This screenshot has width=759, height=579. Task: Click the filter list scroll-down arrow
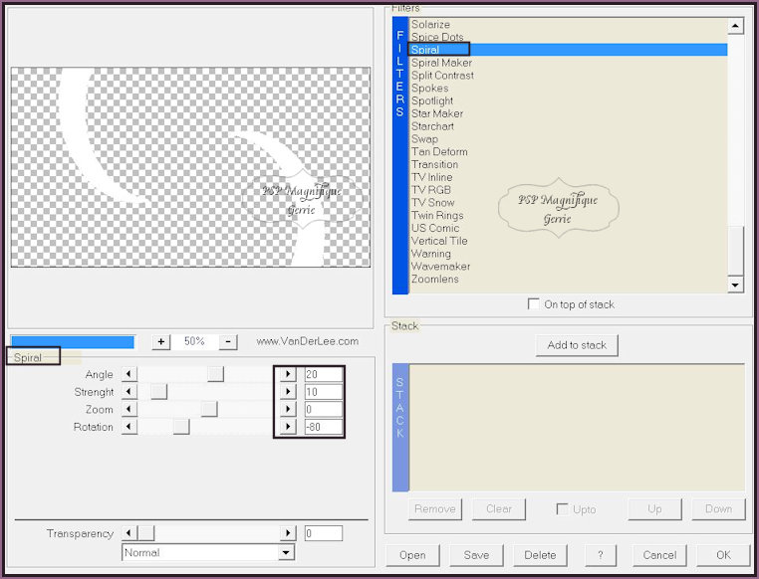(x=735, y=285)
